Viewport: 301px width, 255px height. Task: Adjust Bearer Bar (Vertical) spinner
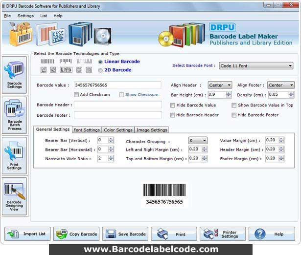coord(111,140)
